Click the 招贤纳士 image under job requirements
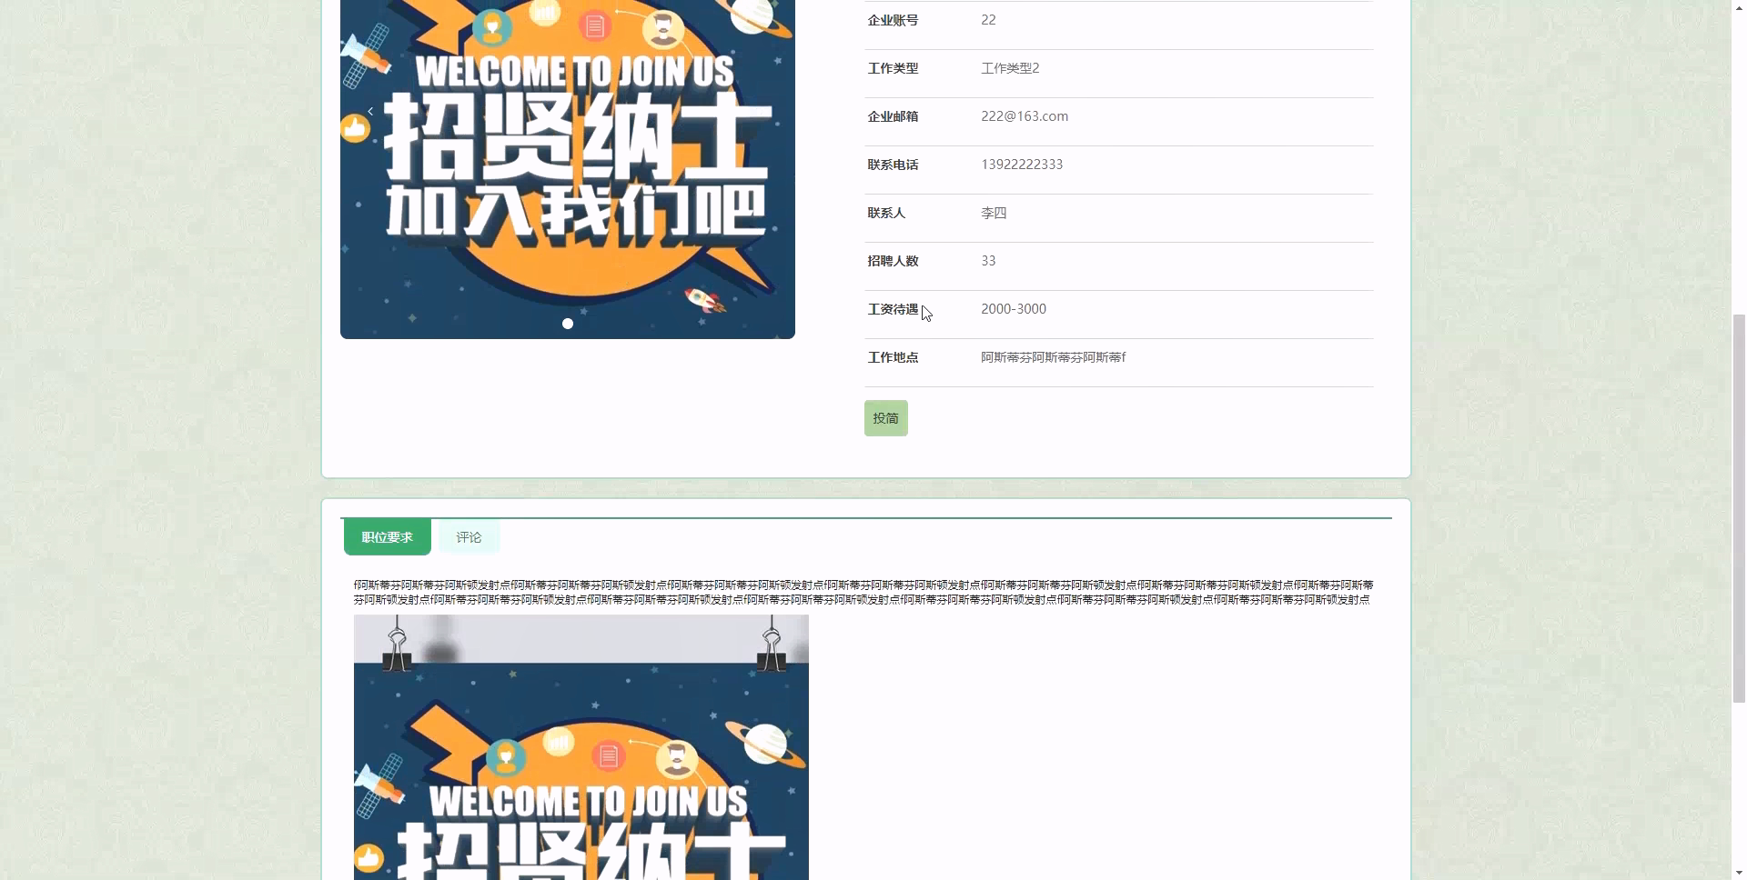 581,745
